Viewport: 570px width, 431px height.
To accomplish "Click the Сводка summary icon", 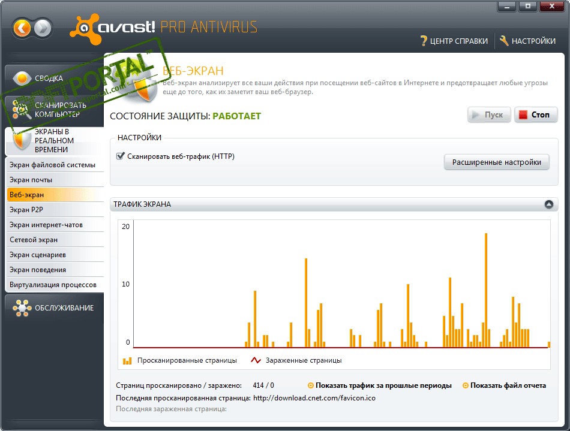I will [22, 78].
